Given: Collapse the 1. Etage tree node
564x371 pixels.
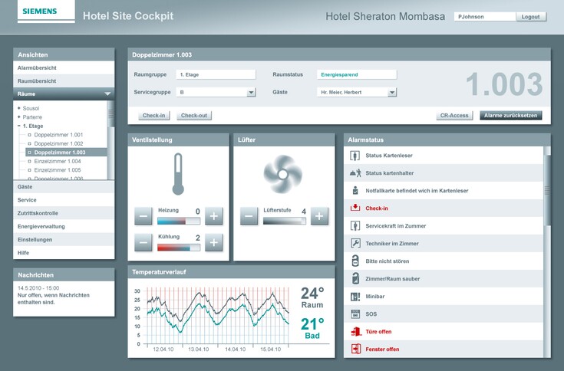Looking at the screenshot, I should pyautogui.click(x=18, y=125).
